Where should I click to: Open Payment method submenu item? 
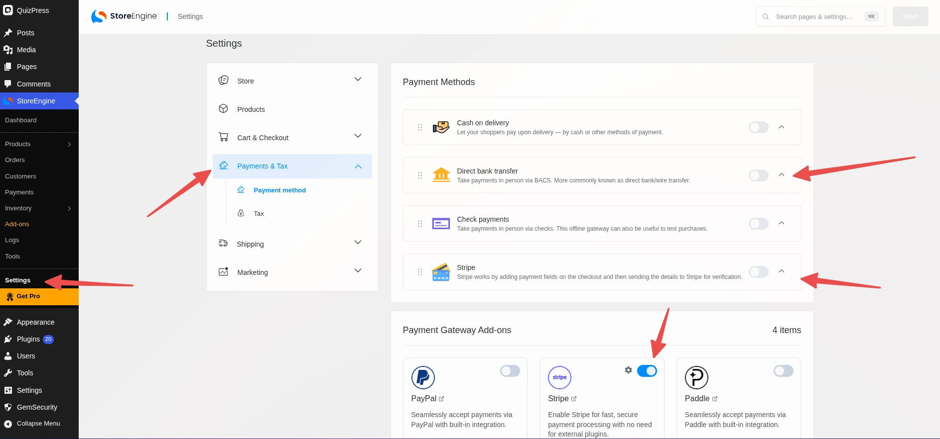(279, 190)
